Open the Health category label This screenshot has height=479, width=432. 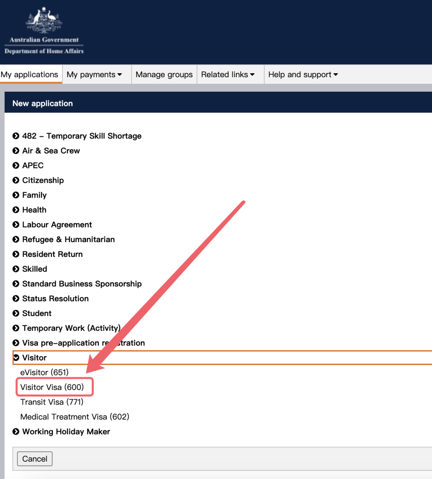(x=34, y=210)
